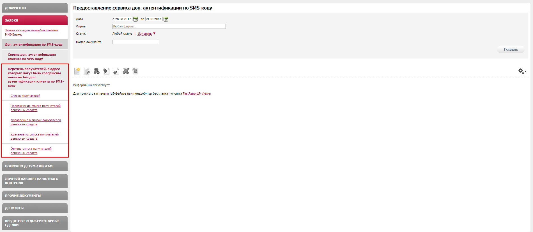Expand the status 'Изменить' dropdown

coord(146,34)
